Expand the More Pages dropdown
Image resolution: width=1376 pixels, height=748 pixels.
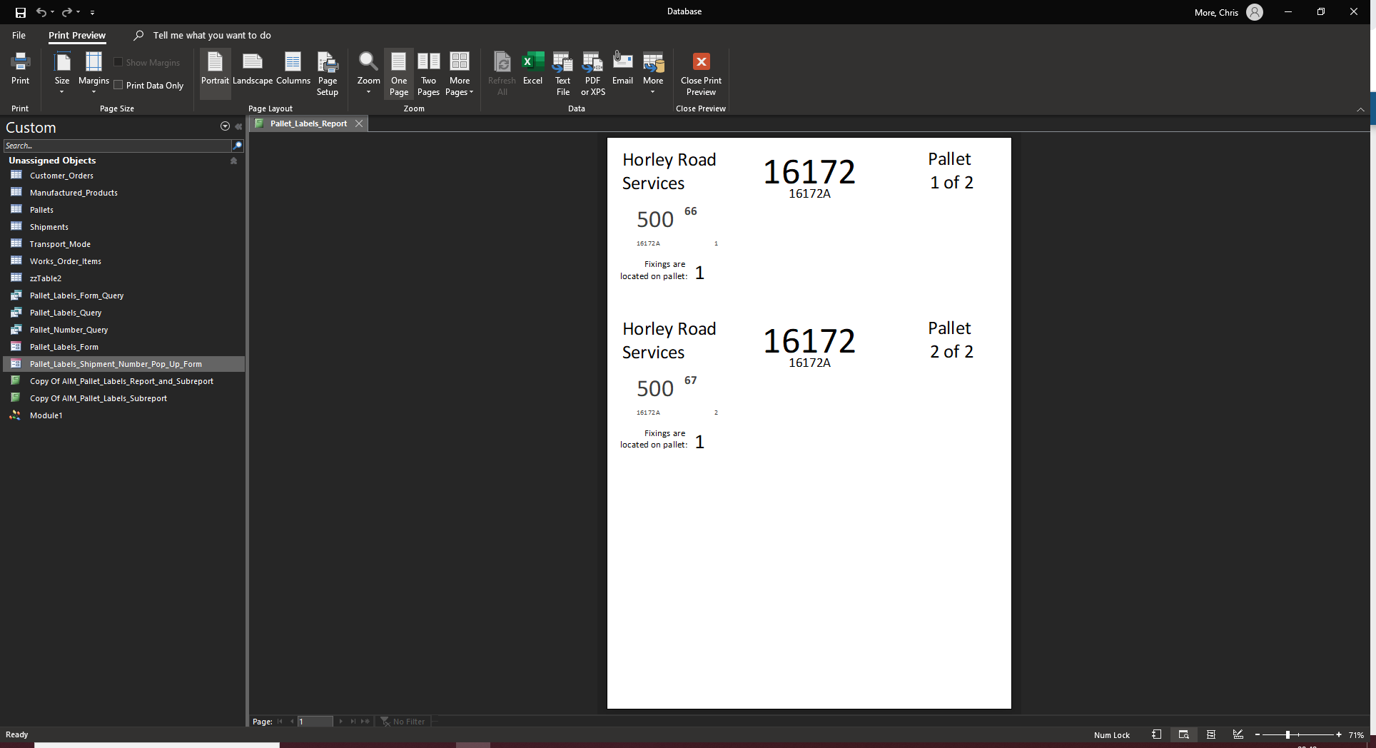460,73
